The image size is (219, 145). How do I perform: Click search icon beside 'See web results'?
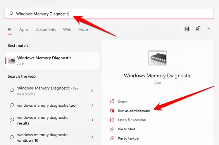coord(12,90)
